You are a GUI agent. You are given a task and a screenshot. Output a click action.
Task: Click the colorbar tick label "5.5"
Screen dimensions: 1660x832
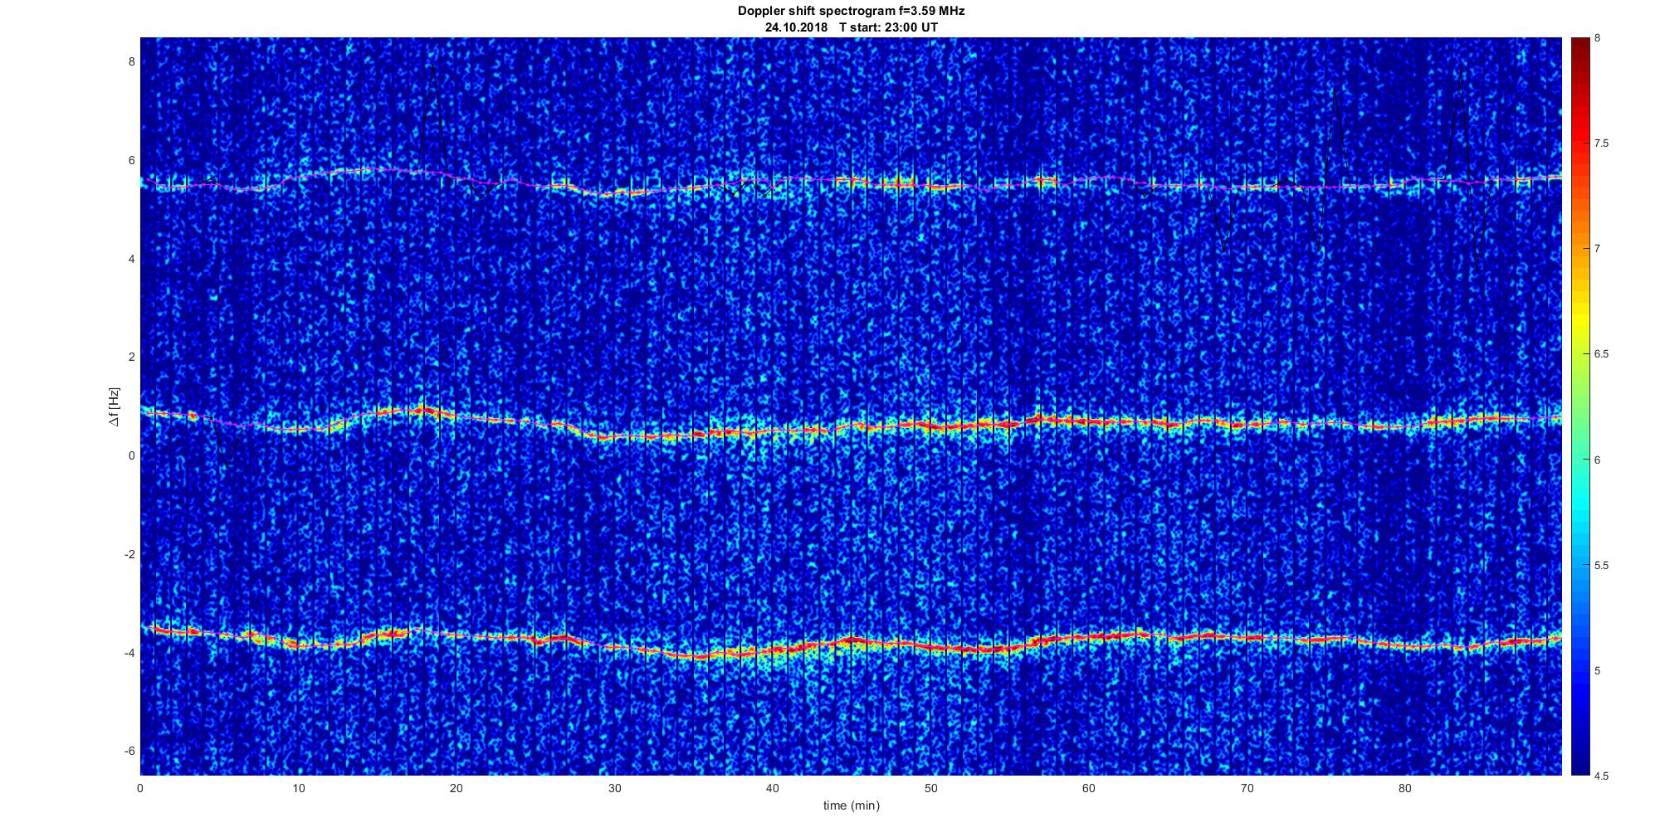pos(1602,565)
